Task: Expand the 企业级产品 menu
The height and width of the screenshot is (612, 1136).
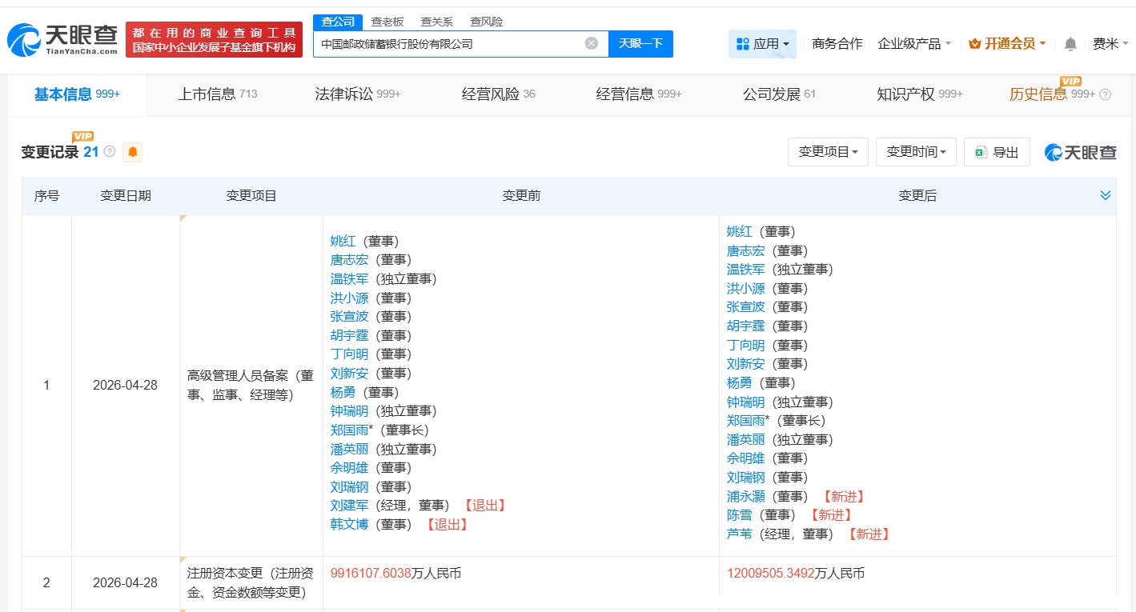Action: [x=915, y=44]
